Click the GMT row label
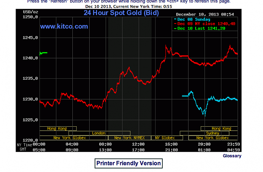 click(23, 149)
